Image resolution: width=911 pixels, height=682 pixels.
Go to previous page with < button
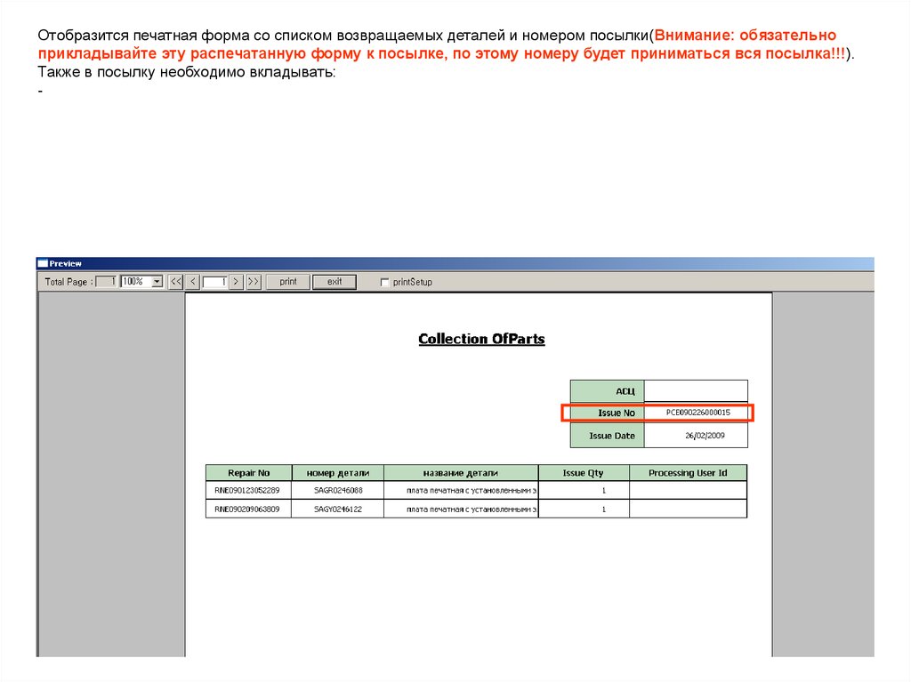click(193, 282)
